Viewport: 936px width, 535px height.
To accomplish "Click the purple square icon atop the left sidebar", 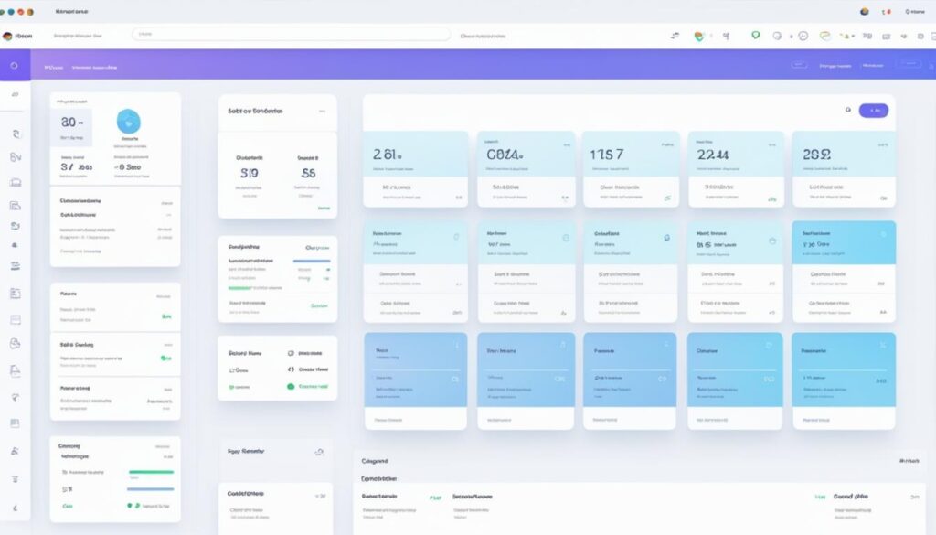I will pos(14,66).
